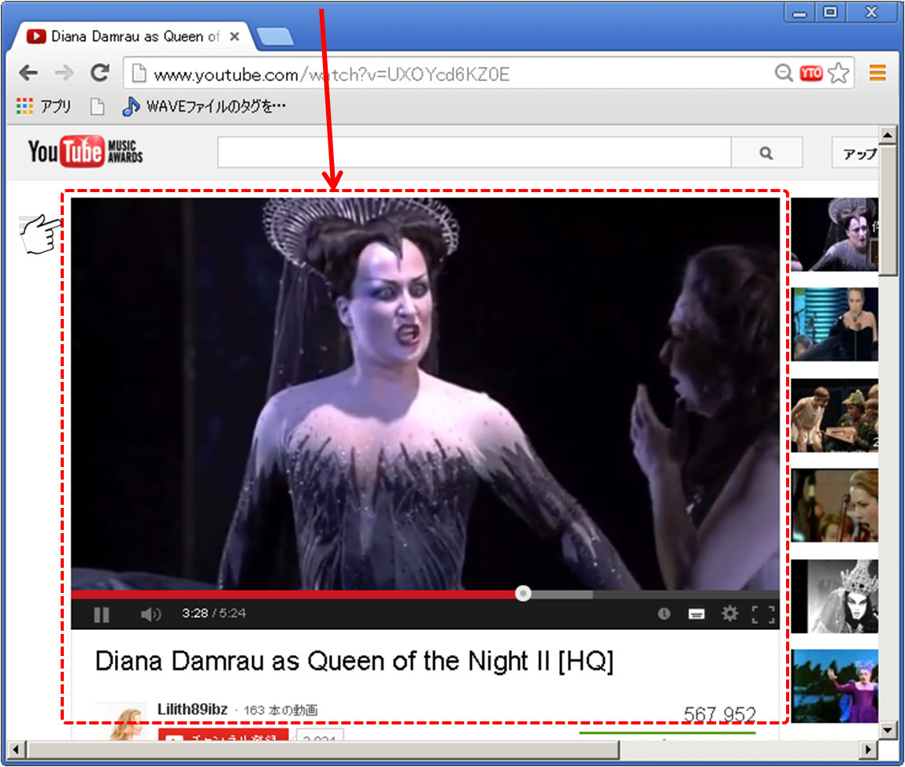Bookmark this page with star icon
The height and width of the screenshot is (767, 905).
click(x=839, y=74)
